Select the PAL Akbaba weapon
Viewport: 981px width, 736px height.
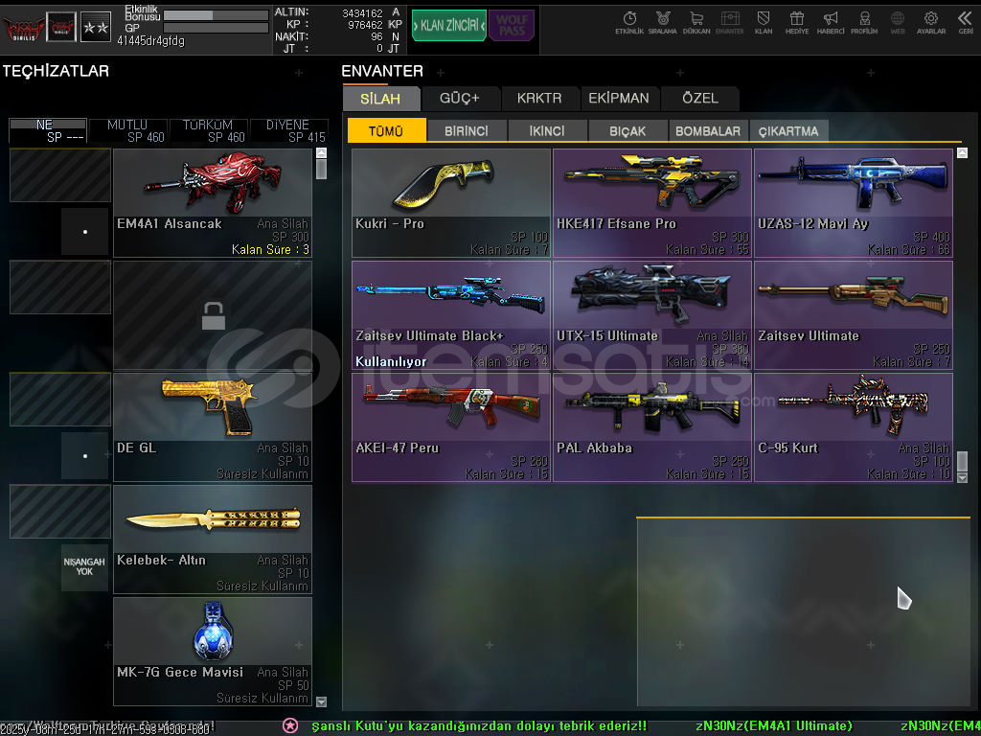tap(651, 426)
